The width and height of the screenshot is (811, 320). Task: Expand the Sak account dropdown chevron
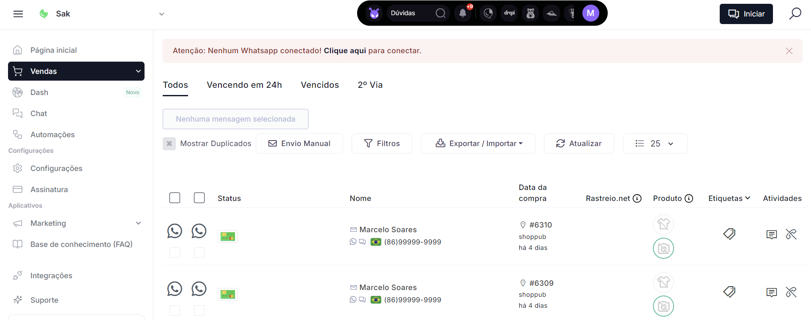[161, 14]
